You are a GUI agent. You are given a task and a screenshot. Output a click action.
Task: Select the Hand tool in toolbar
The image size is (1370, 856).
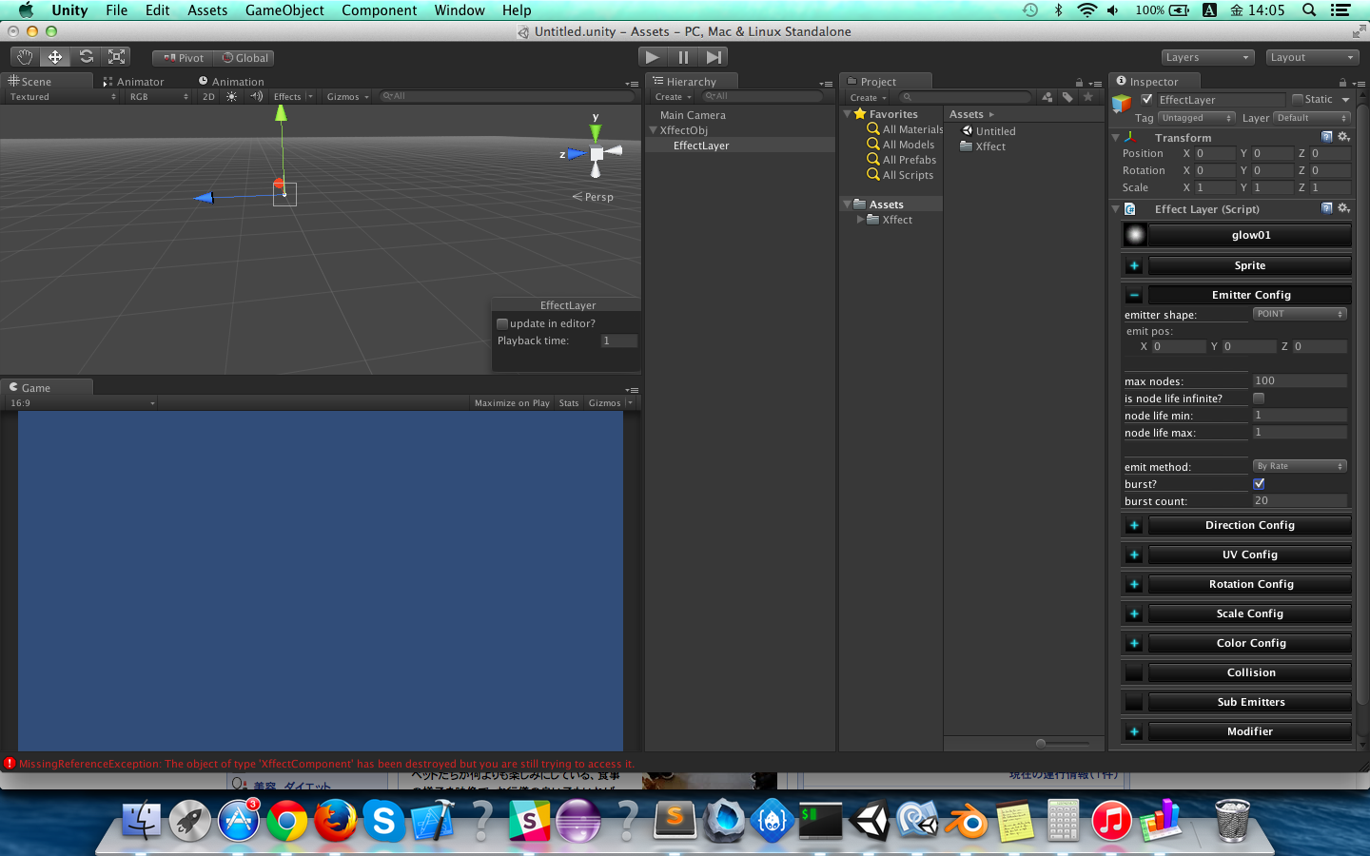click(x=25, y=57)
